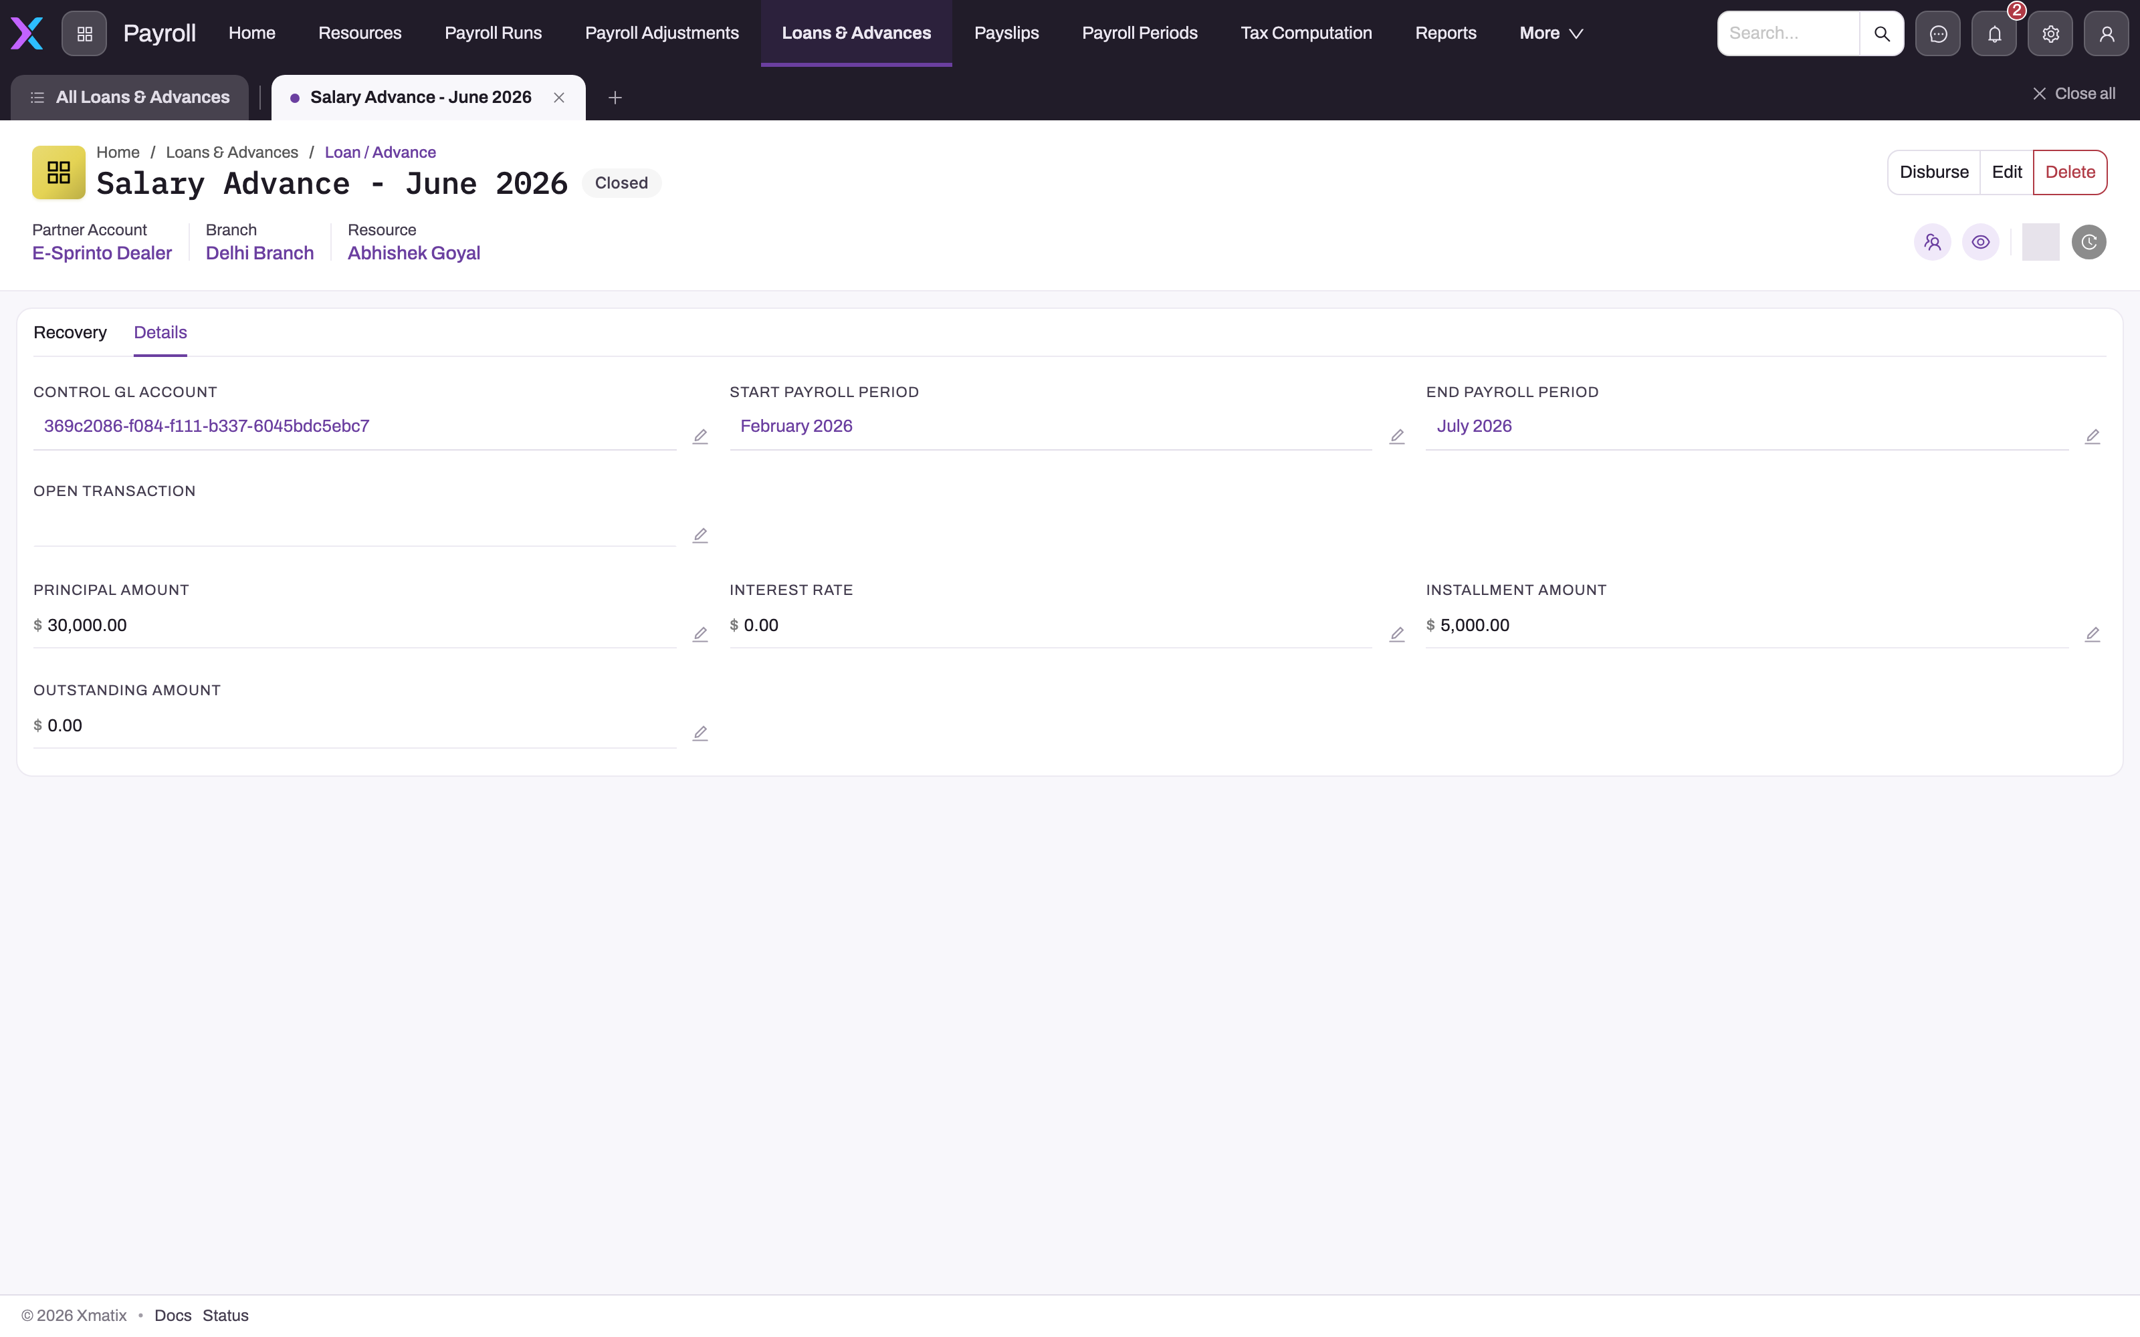Screen dimensions: 2140x1337
Task: Click the Disburse button
Action: coord(1934,172)
